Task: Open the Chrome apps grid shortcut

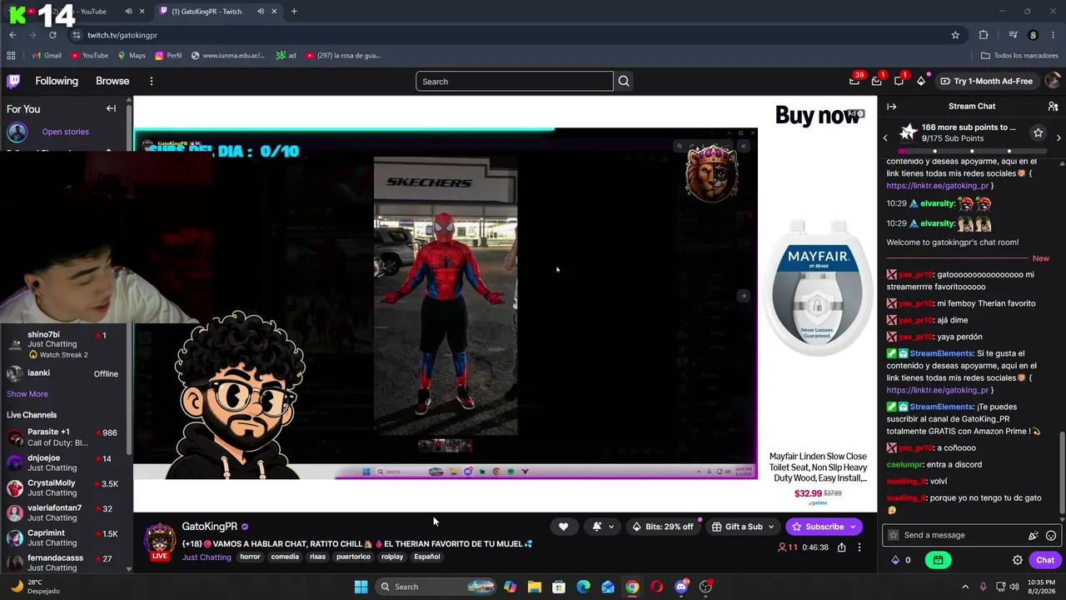Action: (11, 56)
